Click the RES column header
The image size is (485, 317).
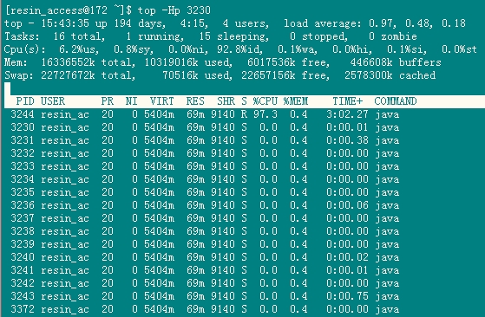(x=195, y=101)
